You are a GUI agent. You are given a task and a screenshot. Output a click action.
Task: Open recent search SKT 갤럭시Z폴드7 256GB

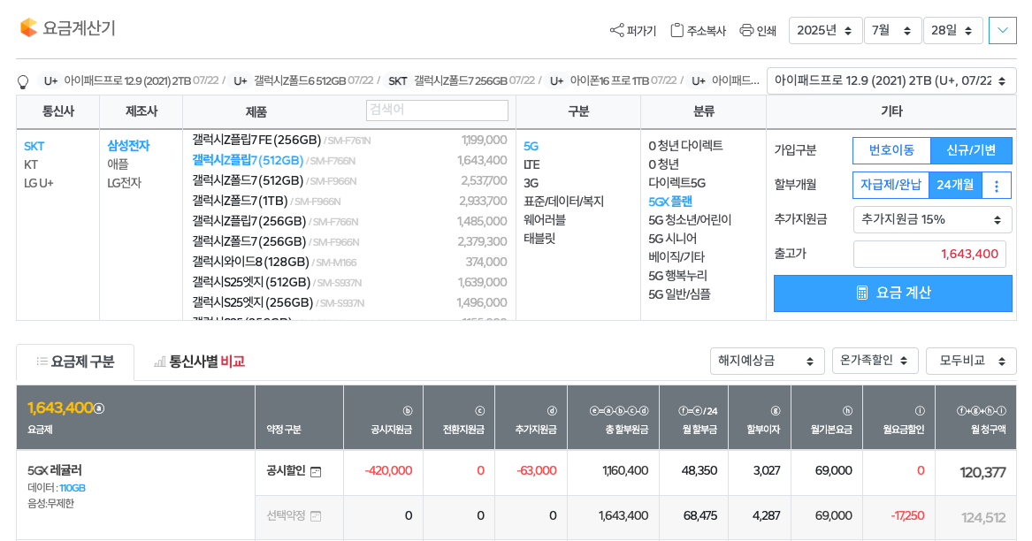click(461, 81)
